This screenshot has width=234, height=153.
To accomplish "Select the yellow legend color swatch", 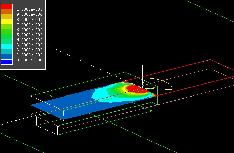I will coord(7,22).
